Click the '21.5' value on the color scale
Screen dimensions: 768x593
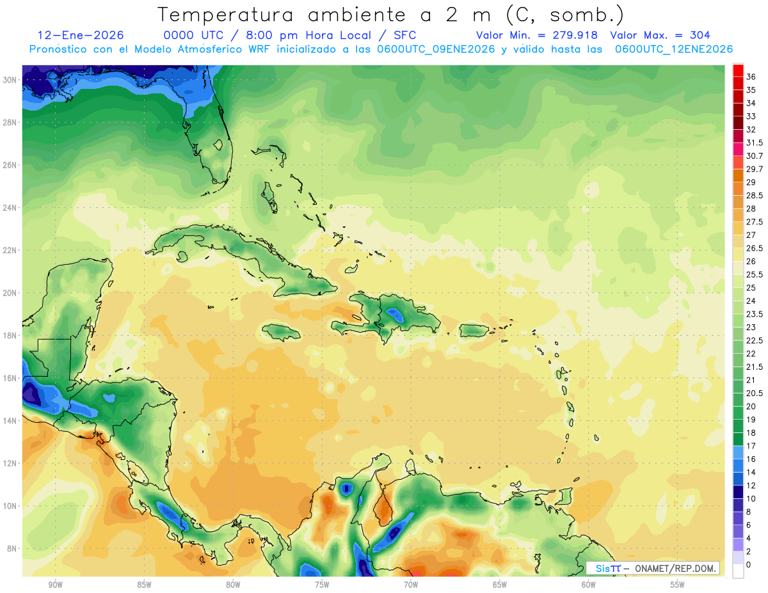(x=755, y=367)
